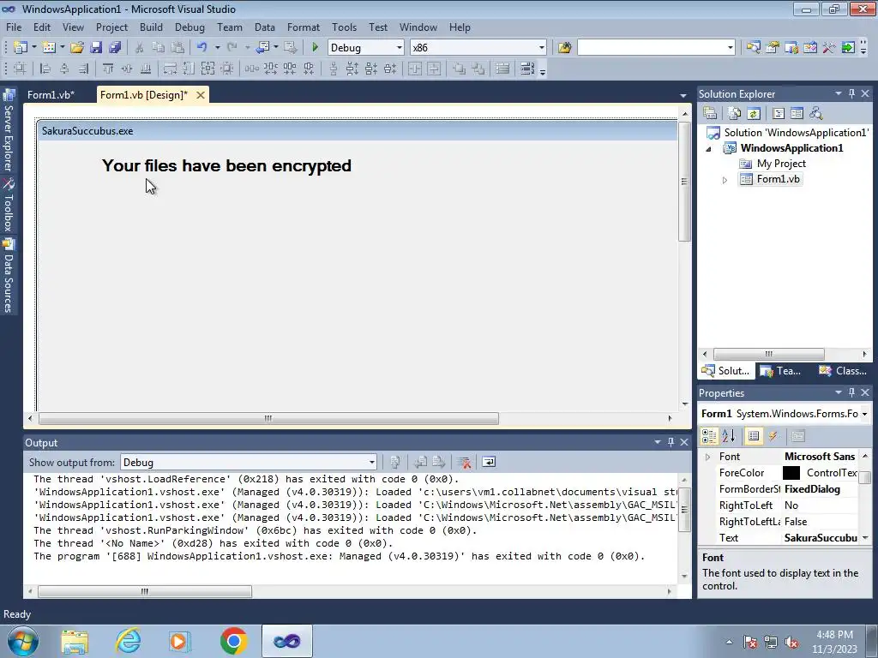
Task: Toggle auto-hide pin on Solution Explorer
Action: click(851, 93)
